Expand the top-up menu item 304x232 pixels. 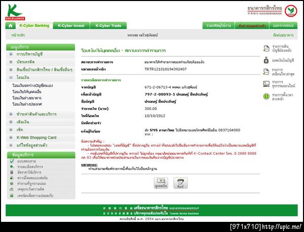coord(11,122)
